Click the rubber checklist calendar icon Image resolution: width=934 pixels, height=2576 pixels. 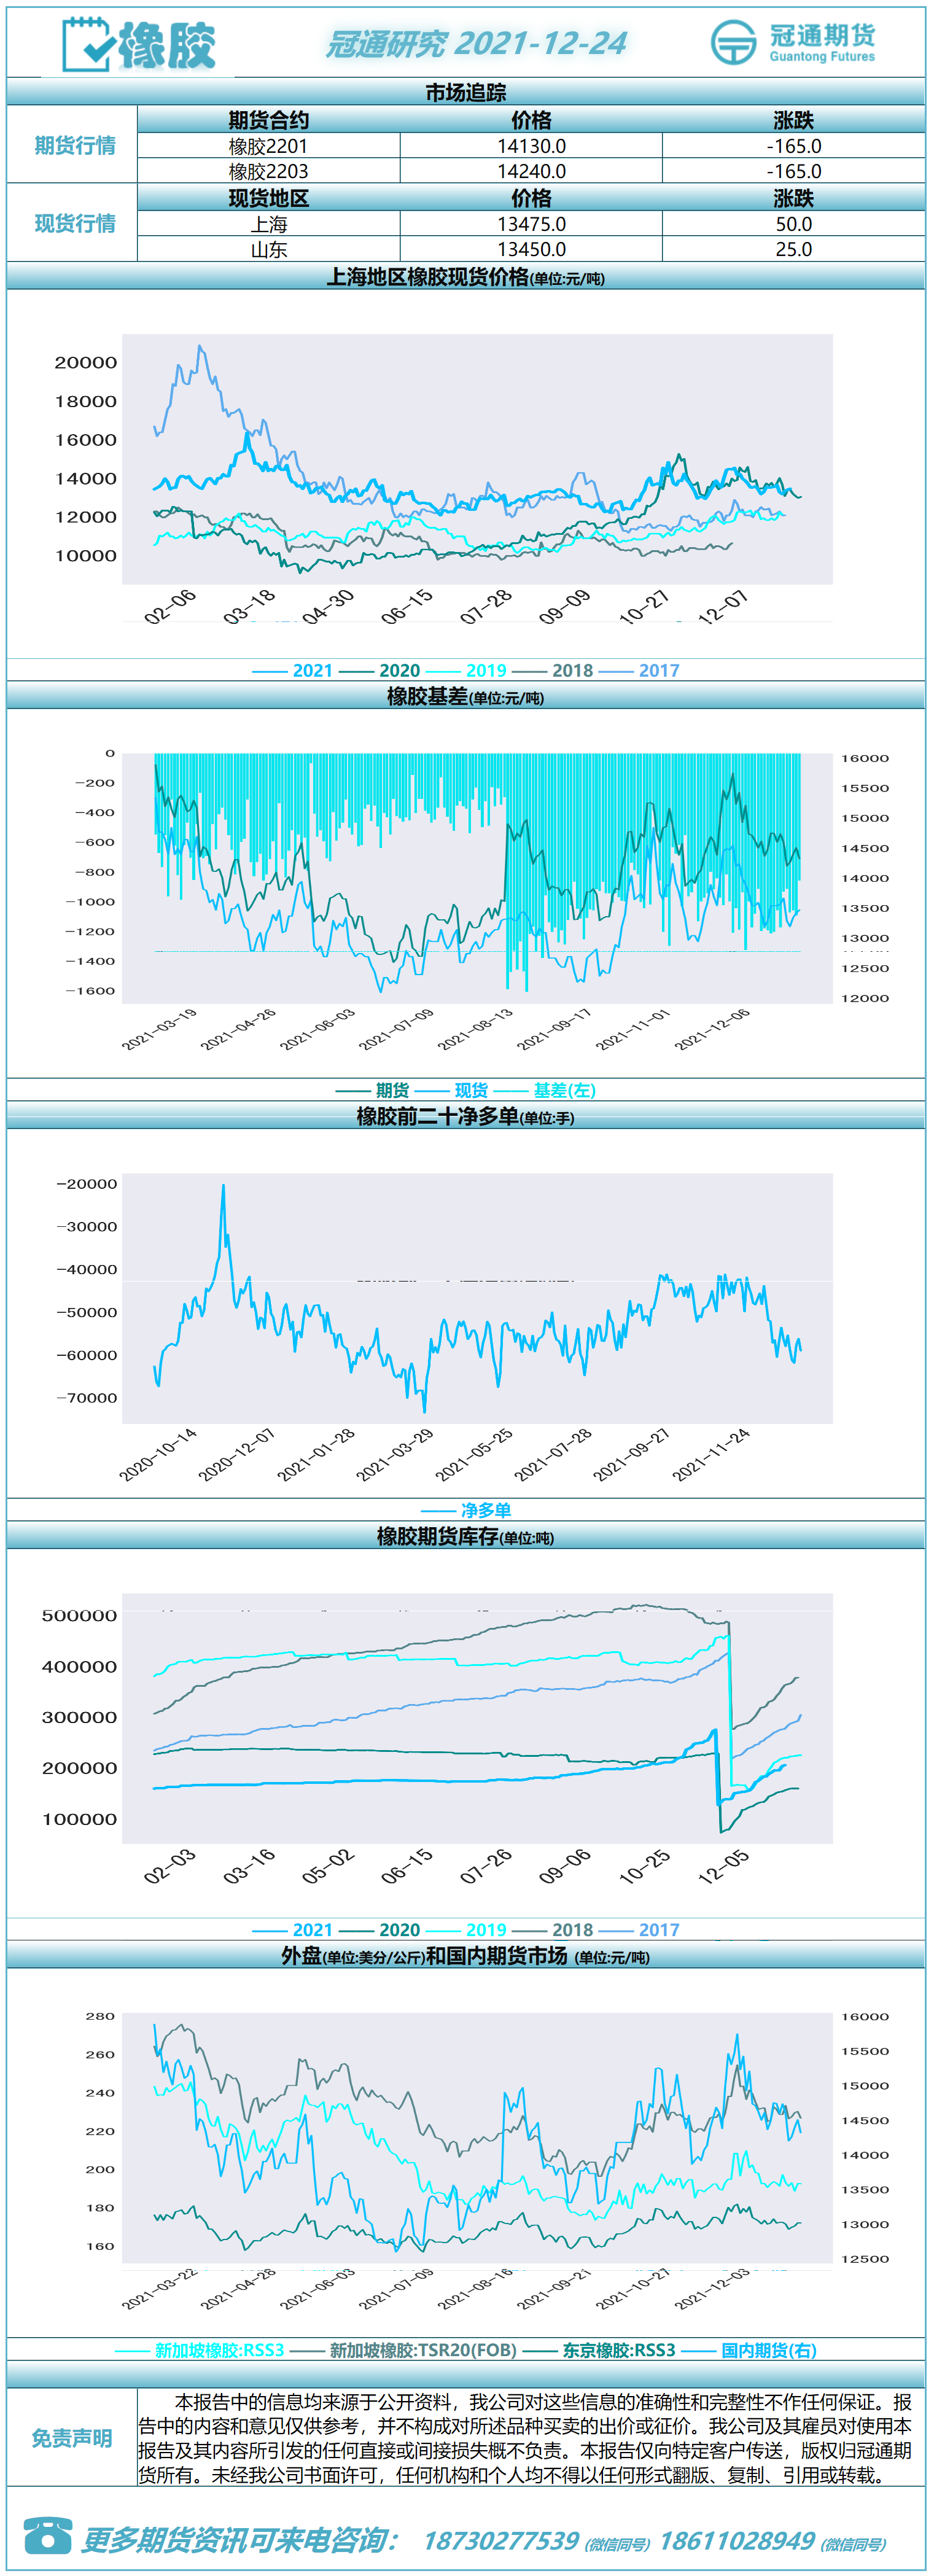[86, 44]
